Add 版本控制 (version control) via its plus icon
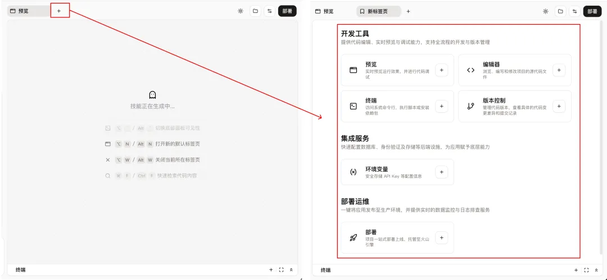The height and width of the screenshot is (280, 607). [559, 106]
